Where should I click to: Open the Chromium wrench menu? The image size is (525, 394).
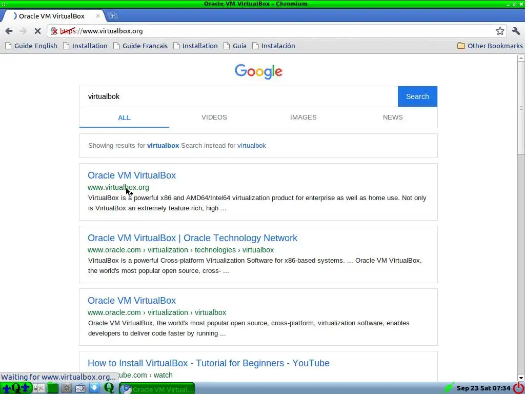tap(516, 31)
